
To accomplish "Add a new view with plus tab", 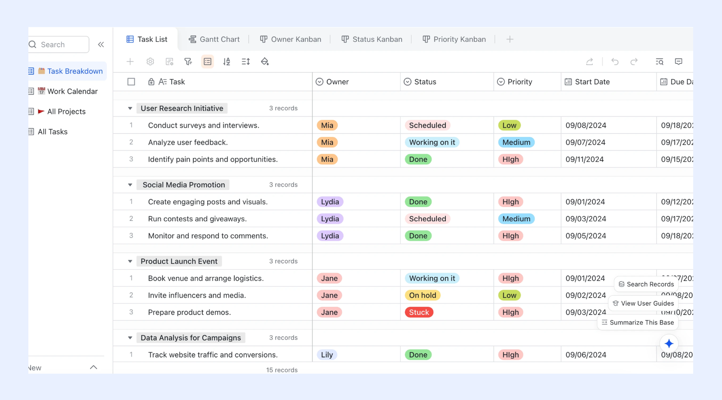I will point(510,39).
